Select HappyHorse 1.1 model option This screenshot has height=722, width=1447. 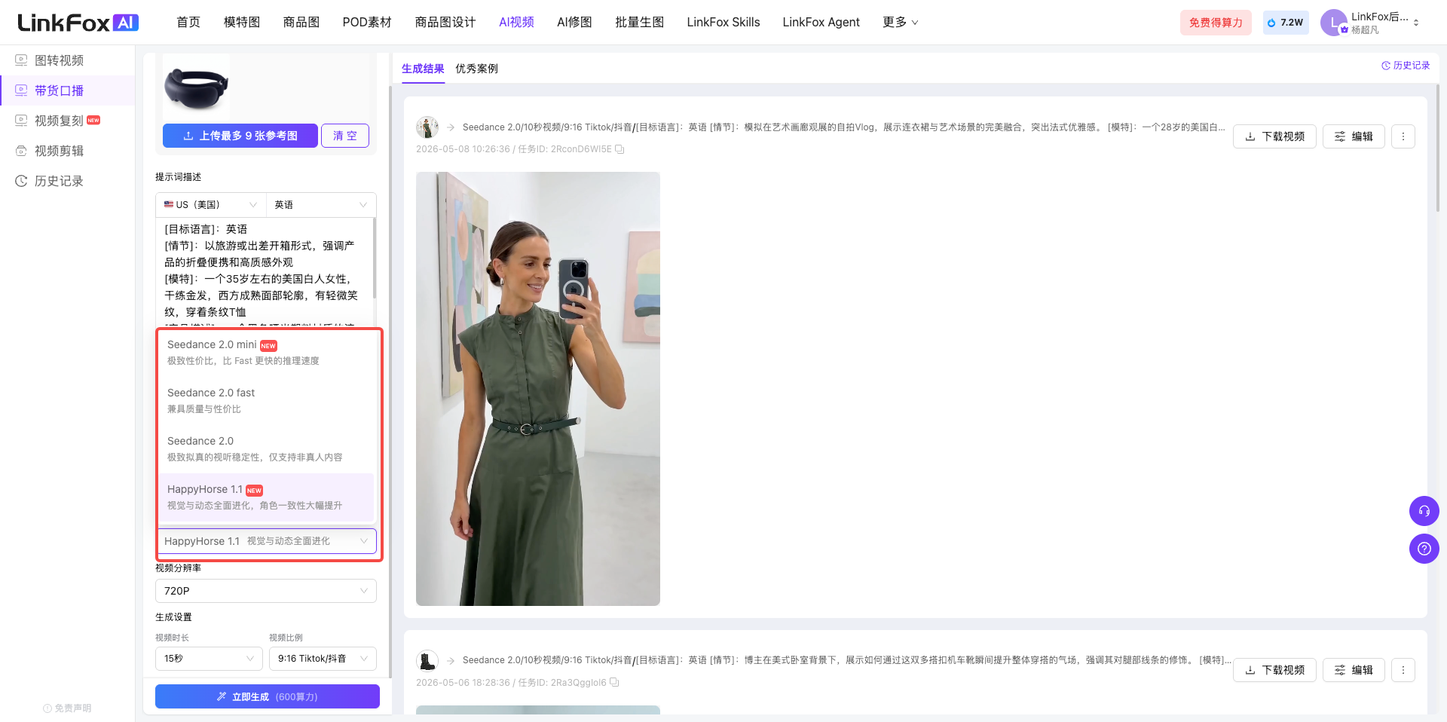[x=266, y=497]
